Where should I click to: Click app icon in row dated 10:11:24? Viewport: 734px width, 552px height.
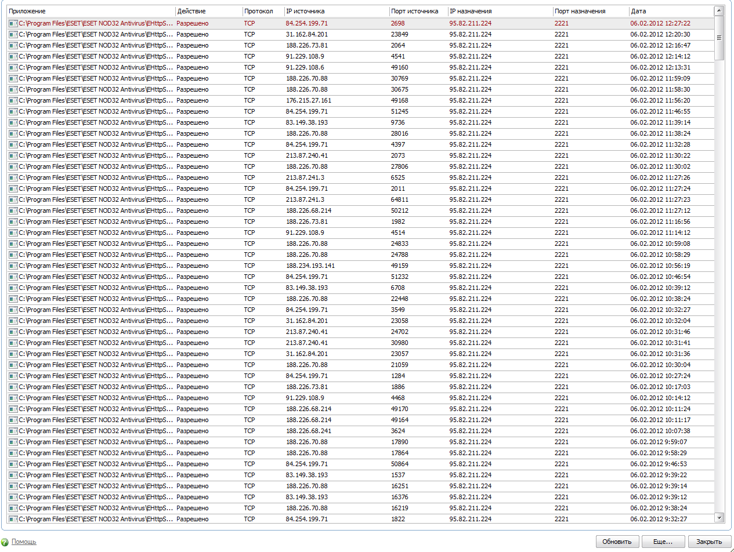(x=13, y=409)
